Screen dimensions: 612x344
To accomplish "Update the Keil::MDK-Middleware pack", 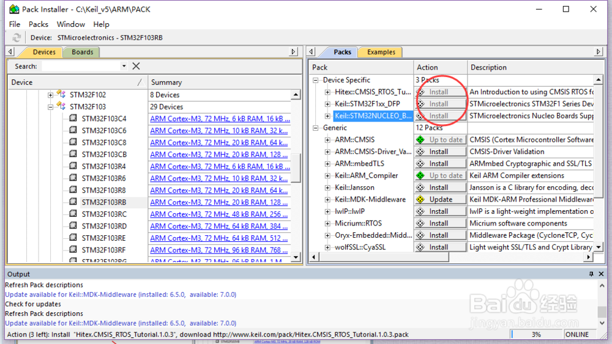I will click(x=440, y=199).
